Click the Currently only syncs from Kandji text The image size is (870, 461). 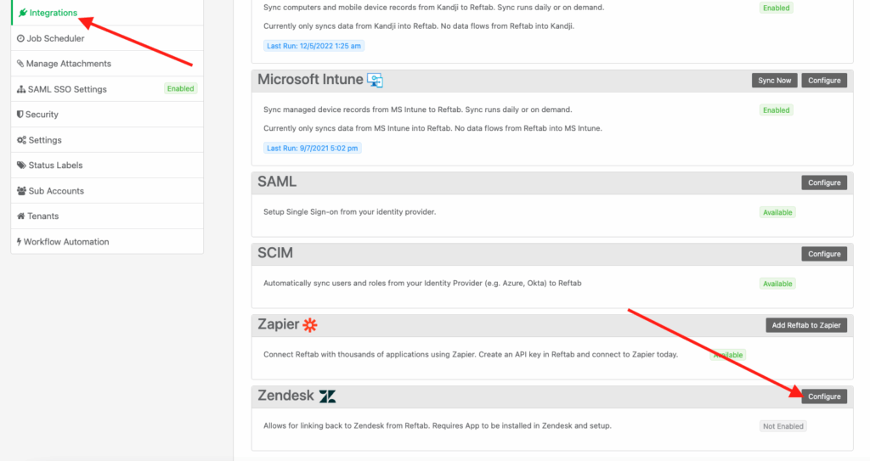419,26
